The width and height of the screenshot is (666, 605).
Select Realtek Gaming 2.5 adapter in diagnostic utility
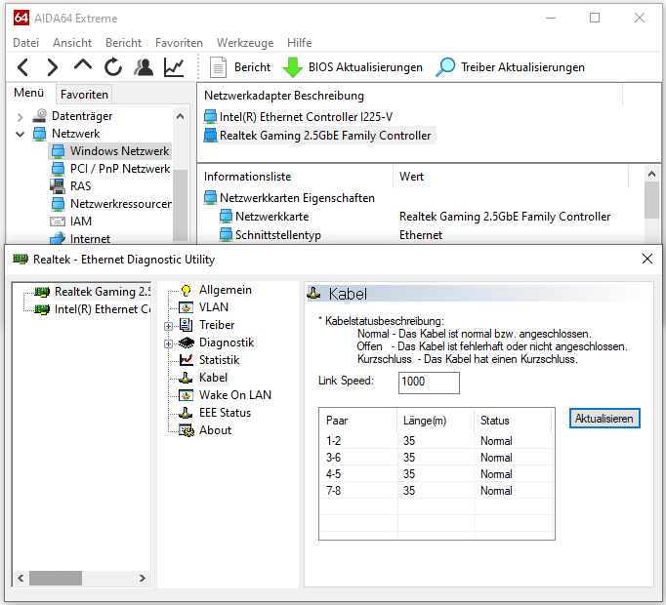pyautogui.click(x=102, y=292)
